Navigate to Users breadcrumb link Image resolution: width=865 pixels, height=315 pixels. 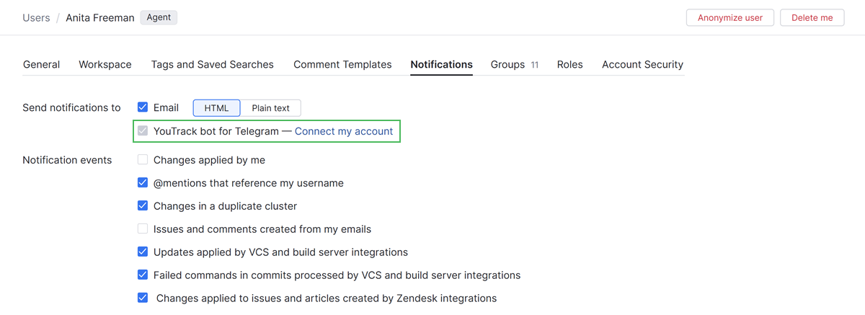point(36,18)
